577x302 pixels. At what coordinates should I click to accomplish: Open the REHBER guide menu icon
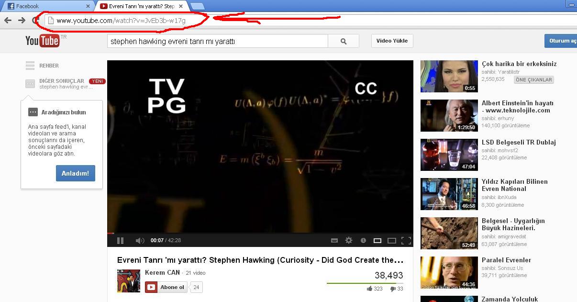pyautogui.click(x=30, y=66)
